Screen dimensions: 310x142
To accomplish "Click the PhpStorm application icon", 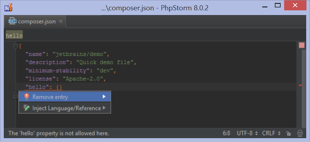I will (x=8, y=8).
